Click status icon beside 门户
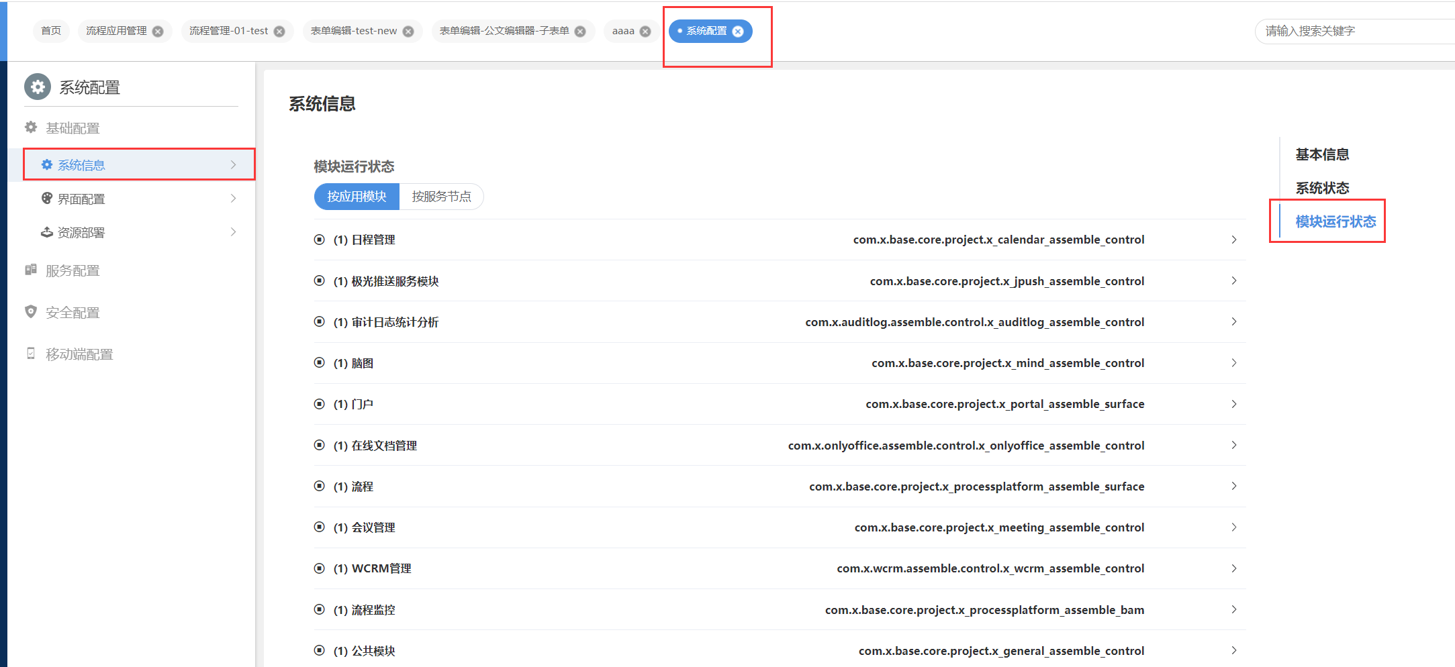 pos(320,404)
